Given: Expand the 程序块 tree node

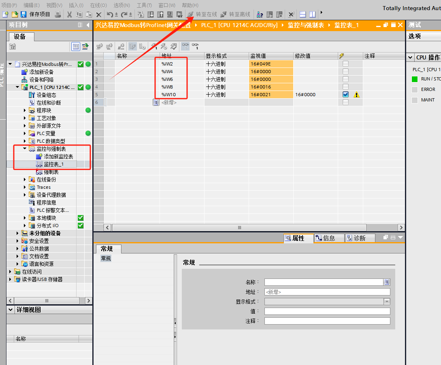Looking at the screenshot, I should [25, 110].
